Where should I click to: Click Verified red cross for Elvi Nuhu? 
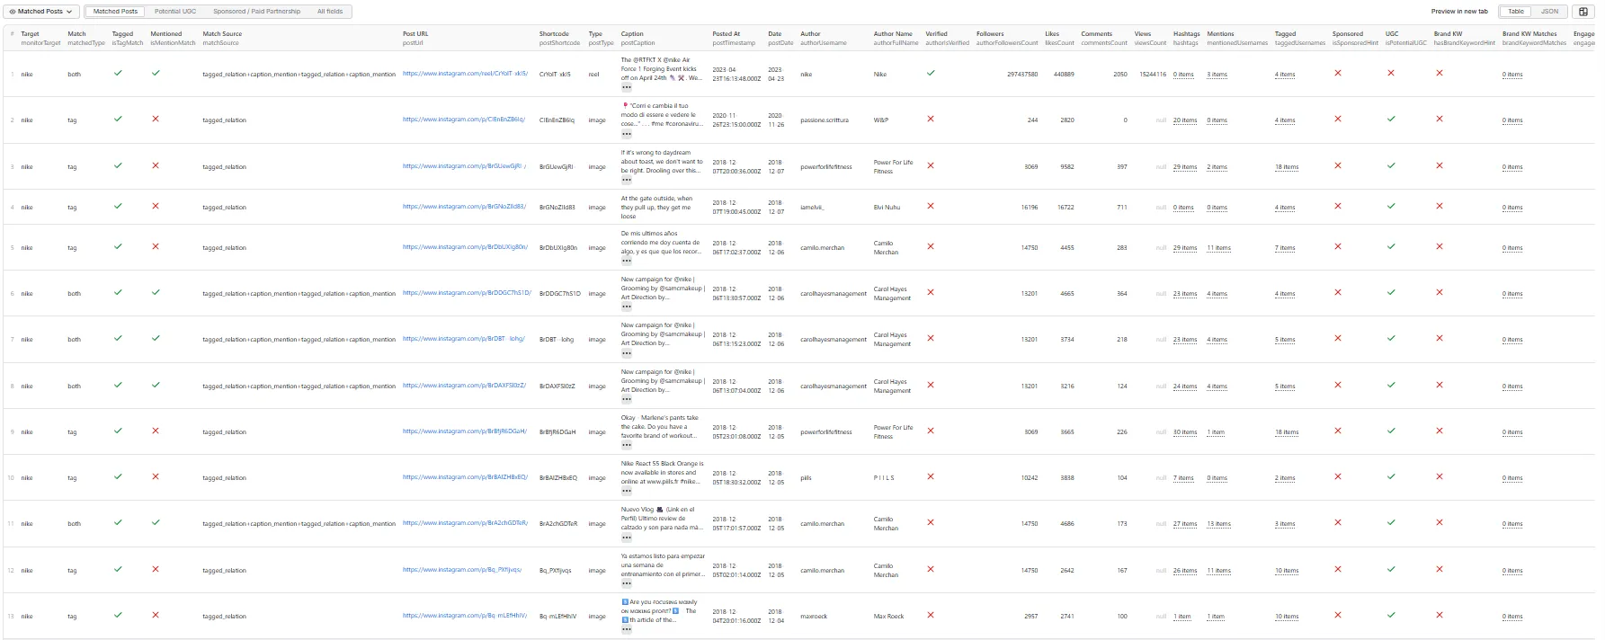click(931, 206)
